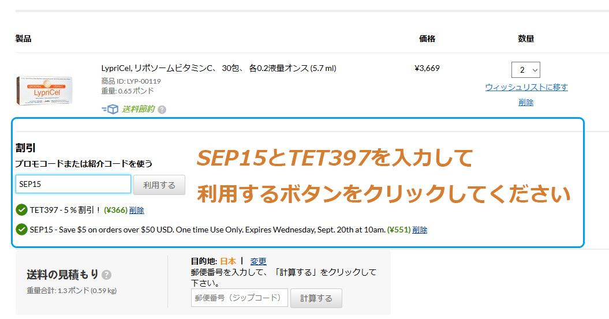Screen dimensions: 609x319
Task: Click 削除 link under the quantity selector
Action: [526, 102]
